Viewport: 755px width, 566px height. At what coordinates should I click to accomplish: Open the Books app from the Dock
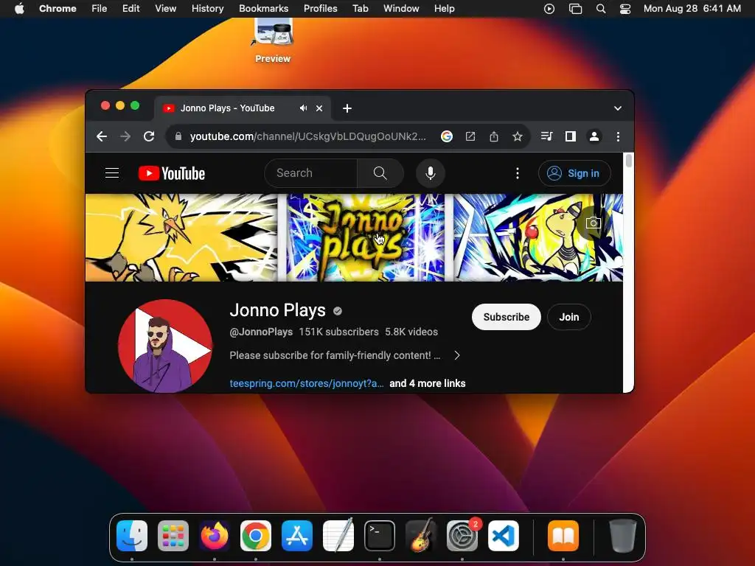[563, 536]
